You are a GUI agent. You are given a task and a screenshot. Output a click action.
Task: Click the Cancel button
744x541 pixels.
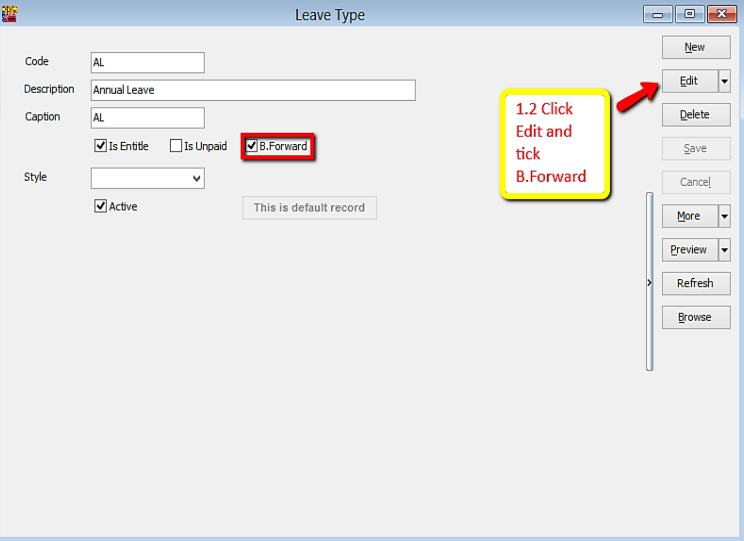click(695, 182)
